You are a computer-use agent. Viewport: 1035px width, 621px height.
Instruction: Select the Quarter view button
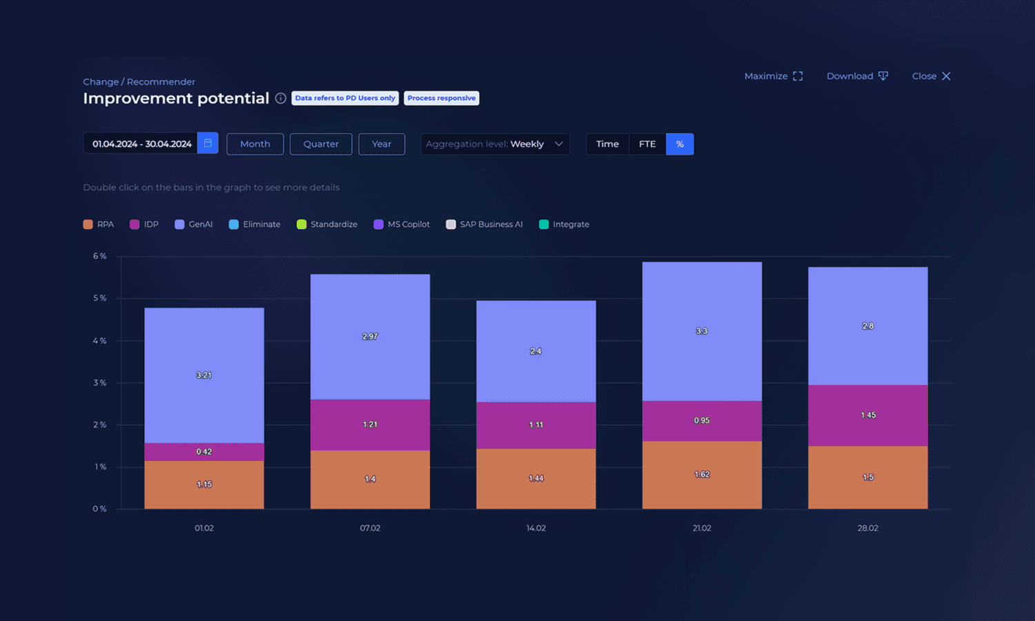320,144
